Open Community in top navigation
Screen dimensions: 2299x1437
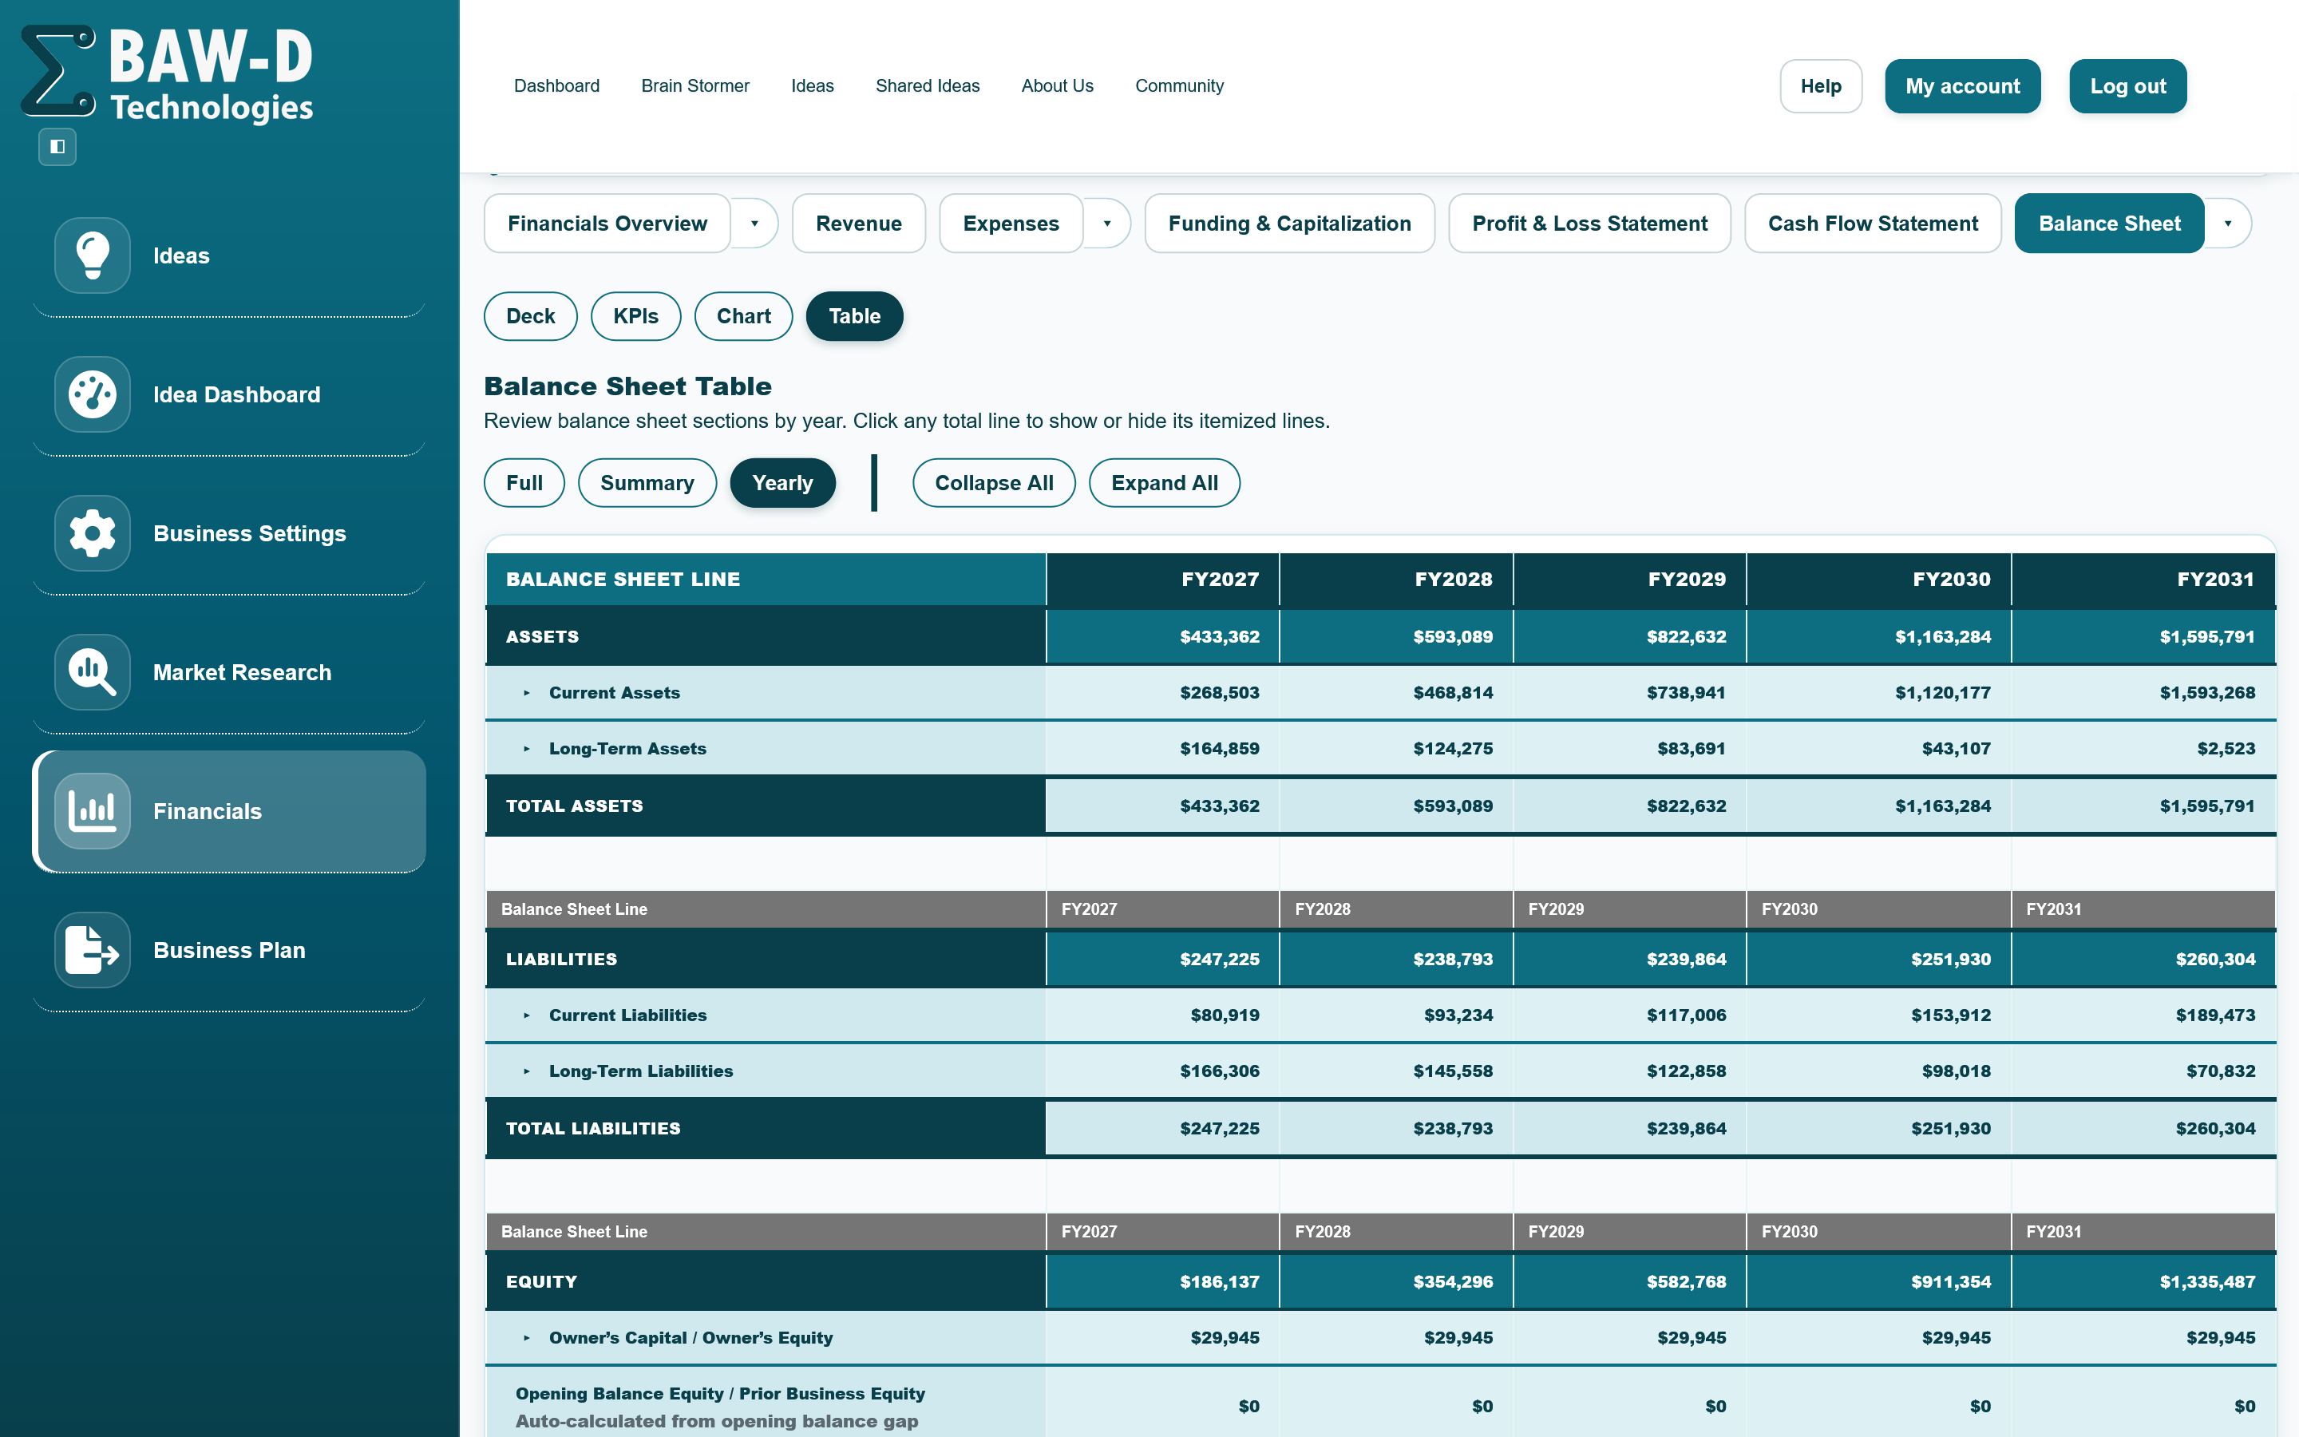1179,85
